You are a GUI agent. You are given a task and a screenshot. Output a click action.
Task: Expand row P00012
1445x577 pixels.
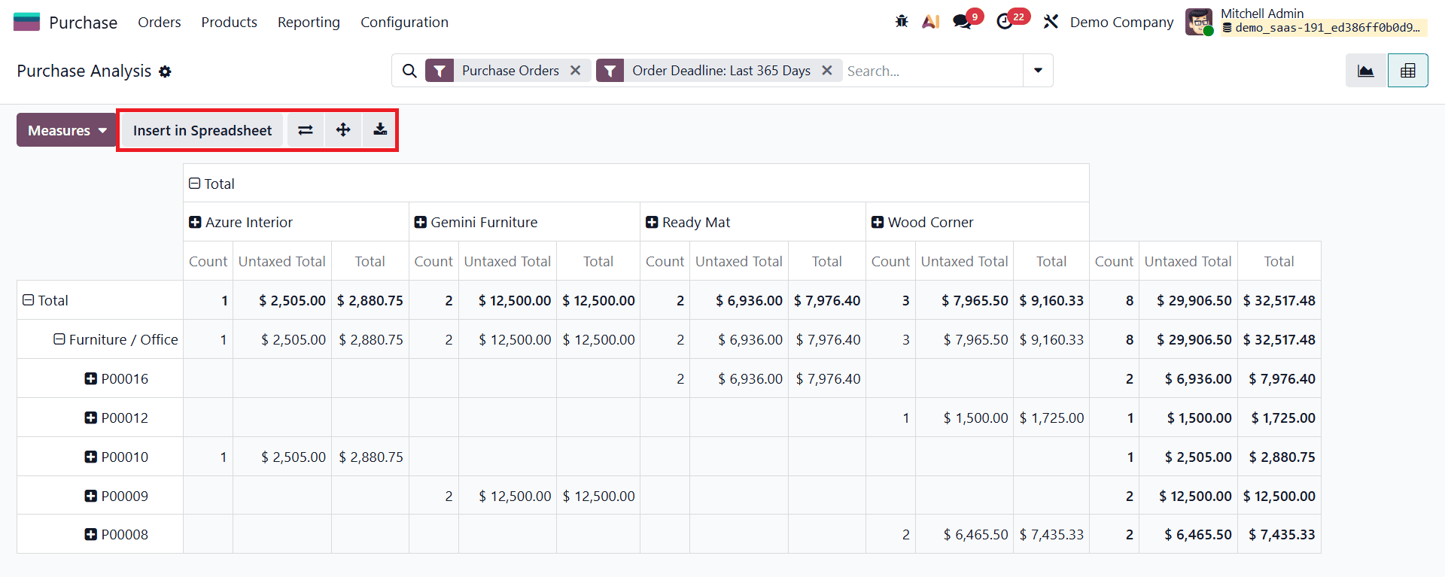[91, 418]
